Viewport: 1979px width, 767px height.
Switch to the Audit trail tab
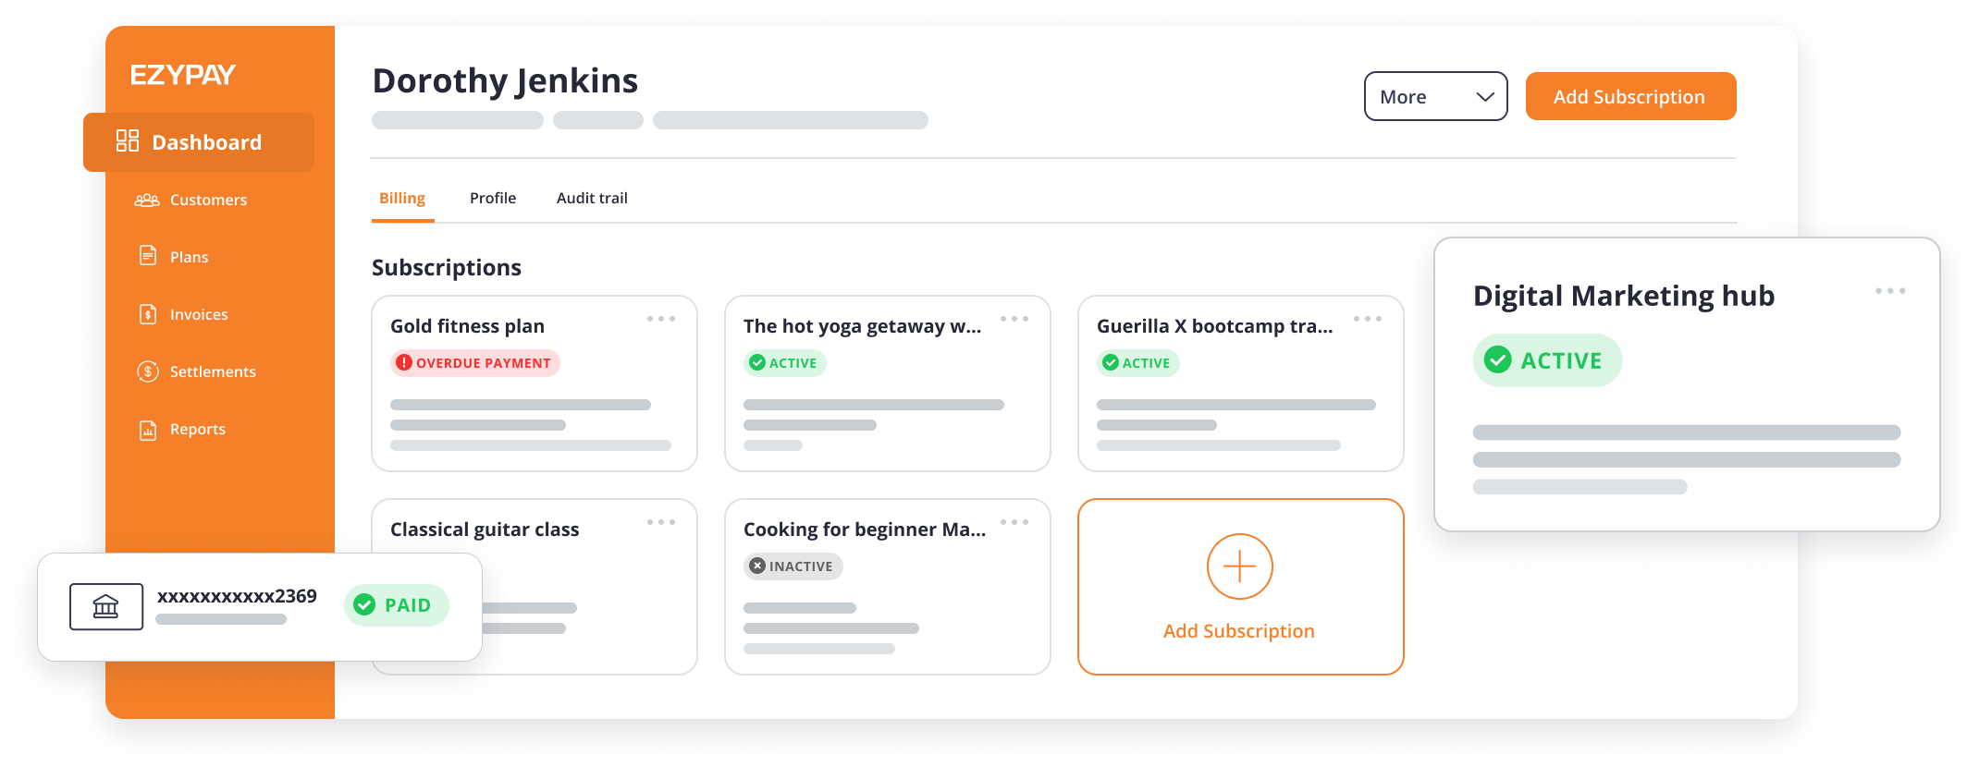592,198
